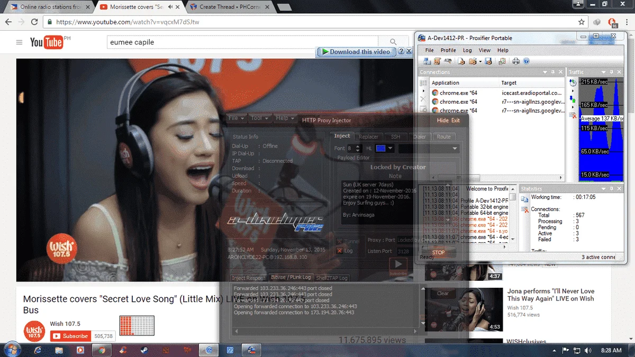Open Proxifier View menu
Screen dimensions: 635x357
tap(485, 50)
